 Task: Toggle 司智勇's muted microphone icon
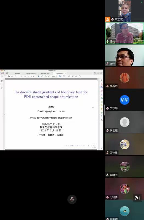click(x=107, y=197)
